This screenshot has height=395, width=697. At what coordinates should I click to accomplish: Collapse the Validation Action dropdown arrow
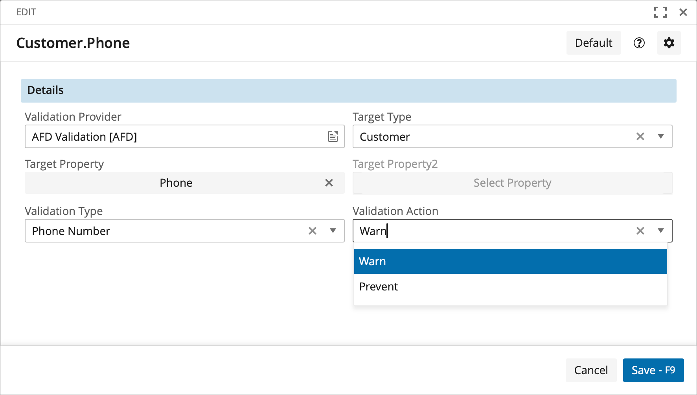pyautogui.click(x=661, y=231)
